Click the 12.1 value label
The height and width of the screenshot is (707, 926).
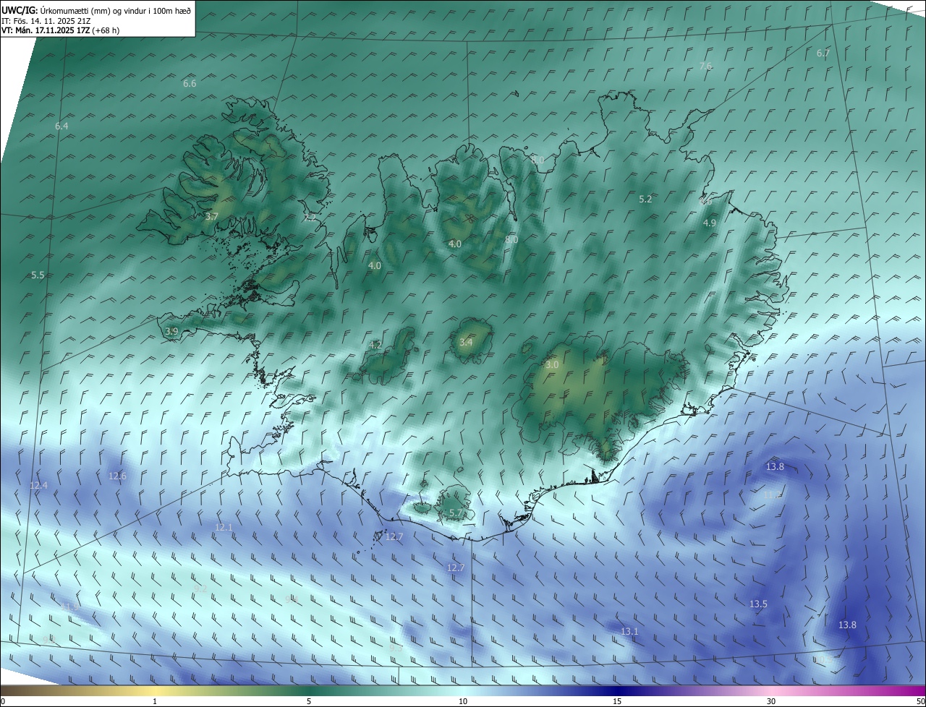pyautogui.click(x=224, y=528)
